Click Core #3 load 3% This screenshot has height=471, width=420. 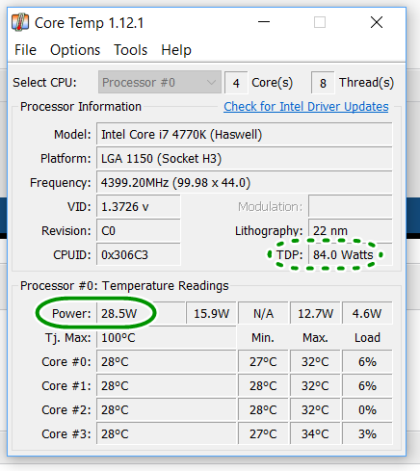click(367, 433)
